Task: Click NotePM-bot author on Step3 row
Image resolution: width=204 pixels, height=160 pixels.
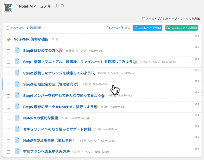Action: (100, 84)
